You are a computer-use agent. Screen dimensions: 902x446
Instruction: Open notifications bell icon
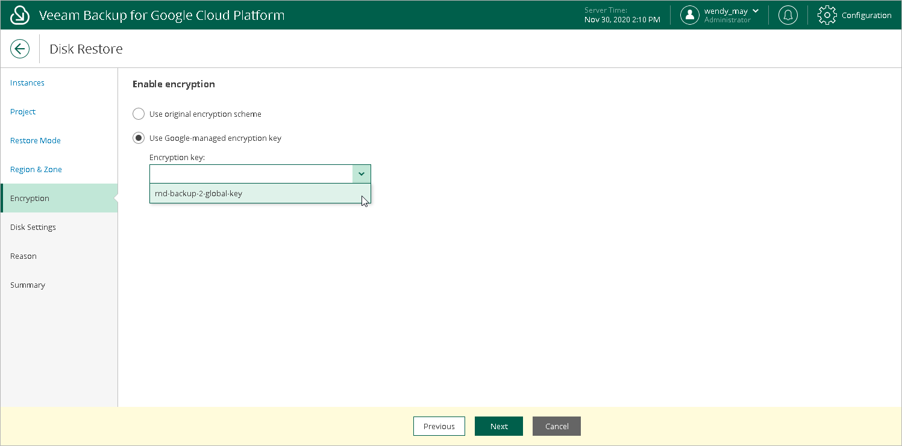coord(788,15)
